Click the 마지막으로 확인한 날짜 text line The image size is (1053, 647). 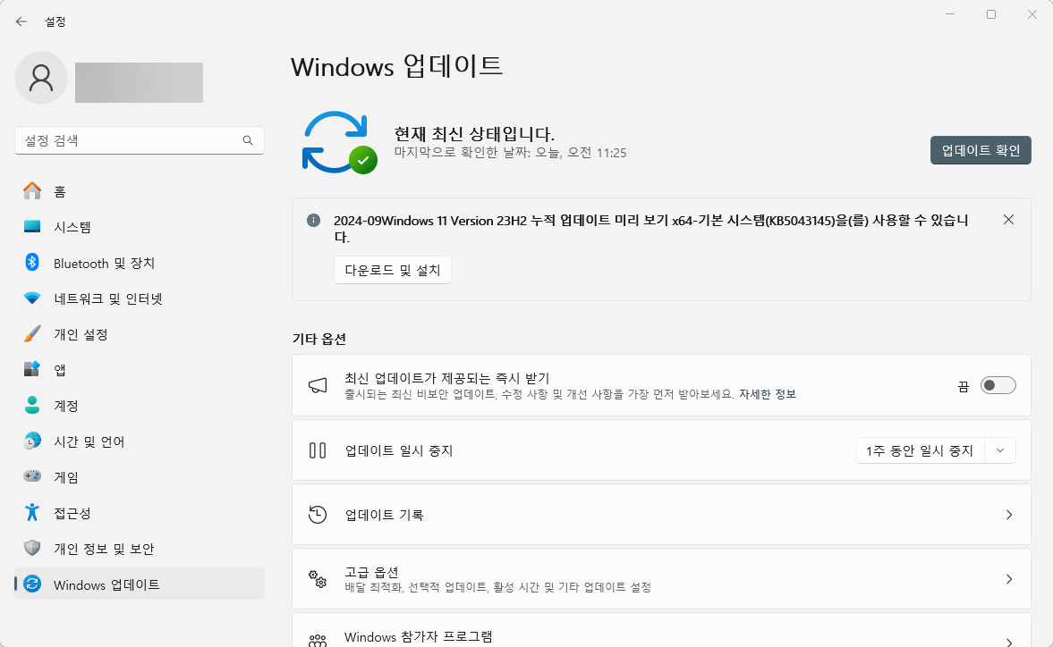(x=510, y=153)
